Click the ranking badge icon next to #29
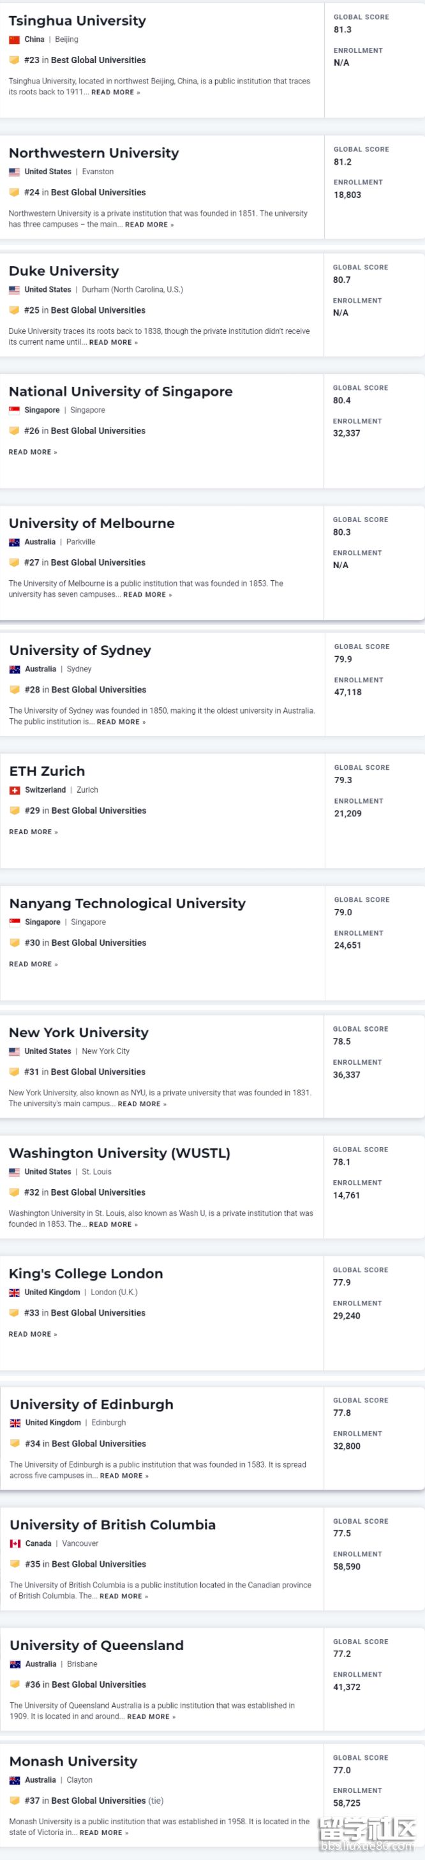The image size is (425, 1860). pos(15,810)
